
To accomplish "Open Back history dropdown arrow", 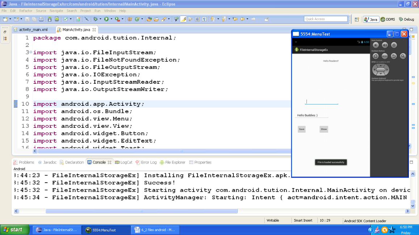I will pos(247,19).
